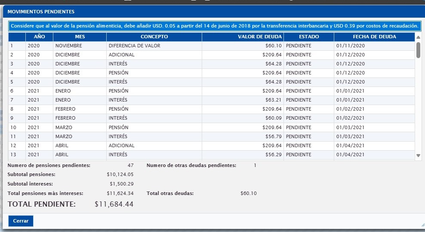425x232 pixels.
Task: Click the Total pensiones más intereses $11,624.34
Action: [x=120, y=193]
